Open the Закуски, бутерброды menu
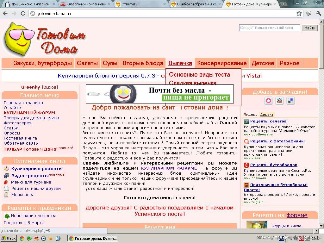Viewport: 324px width, 243px height. click(x=43, y=63)
